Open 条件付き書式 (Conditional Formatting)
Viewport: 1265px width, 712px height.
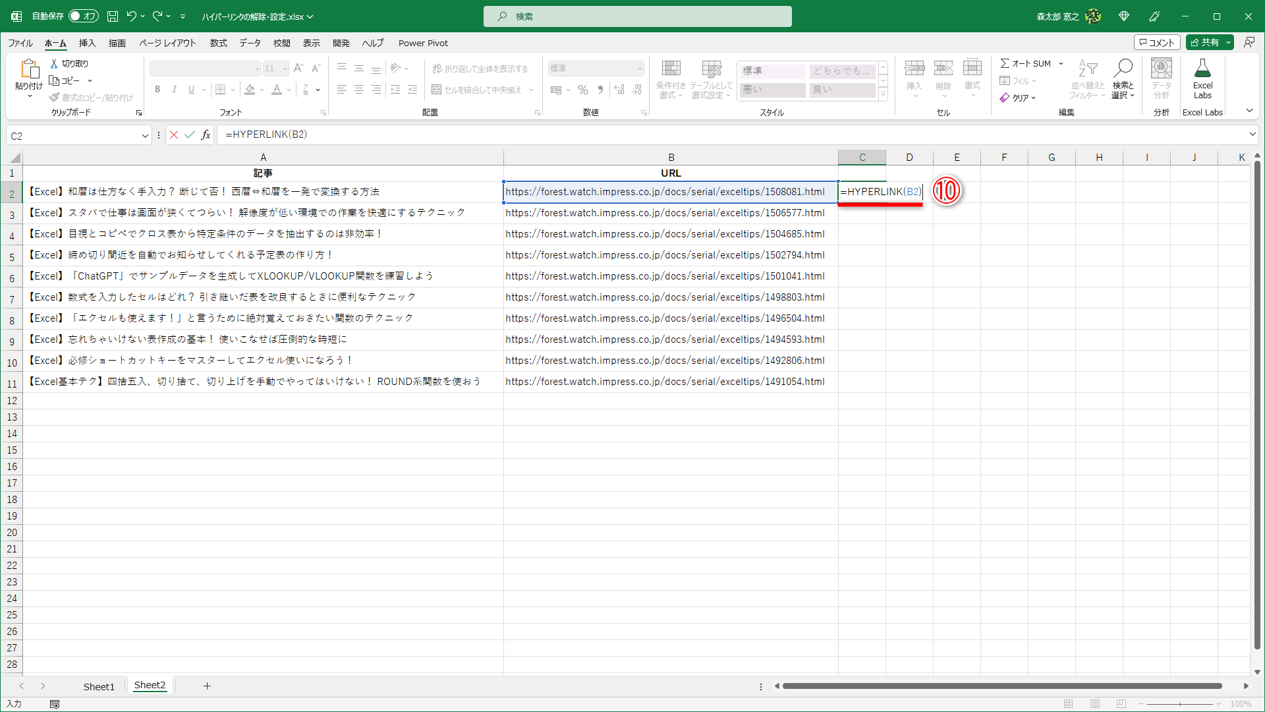pyautogui.click(x=671, y=79)
